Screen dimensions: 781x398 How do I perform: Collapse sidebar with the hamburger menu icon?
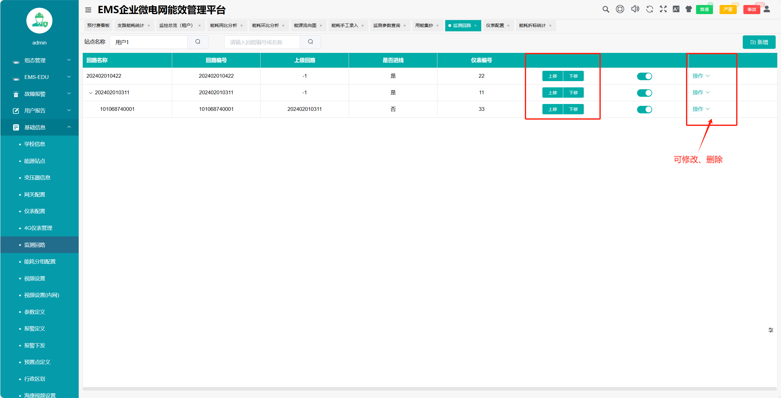88,10
